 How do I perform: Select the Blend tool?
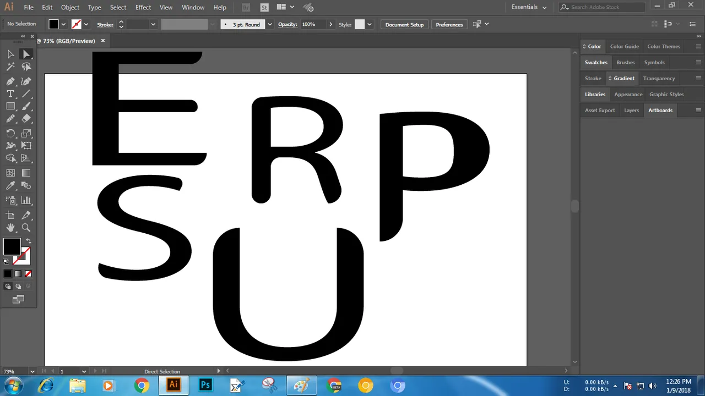[x=26, y=186]
